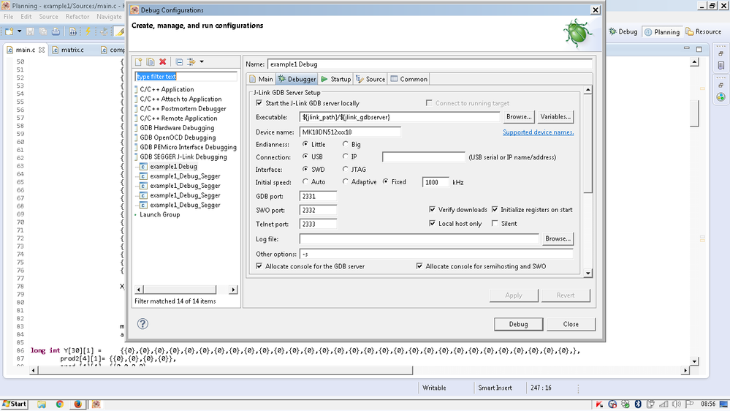Open the Source tab

(x=370, y=79)
